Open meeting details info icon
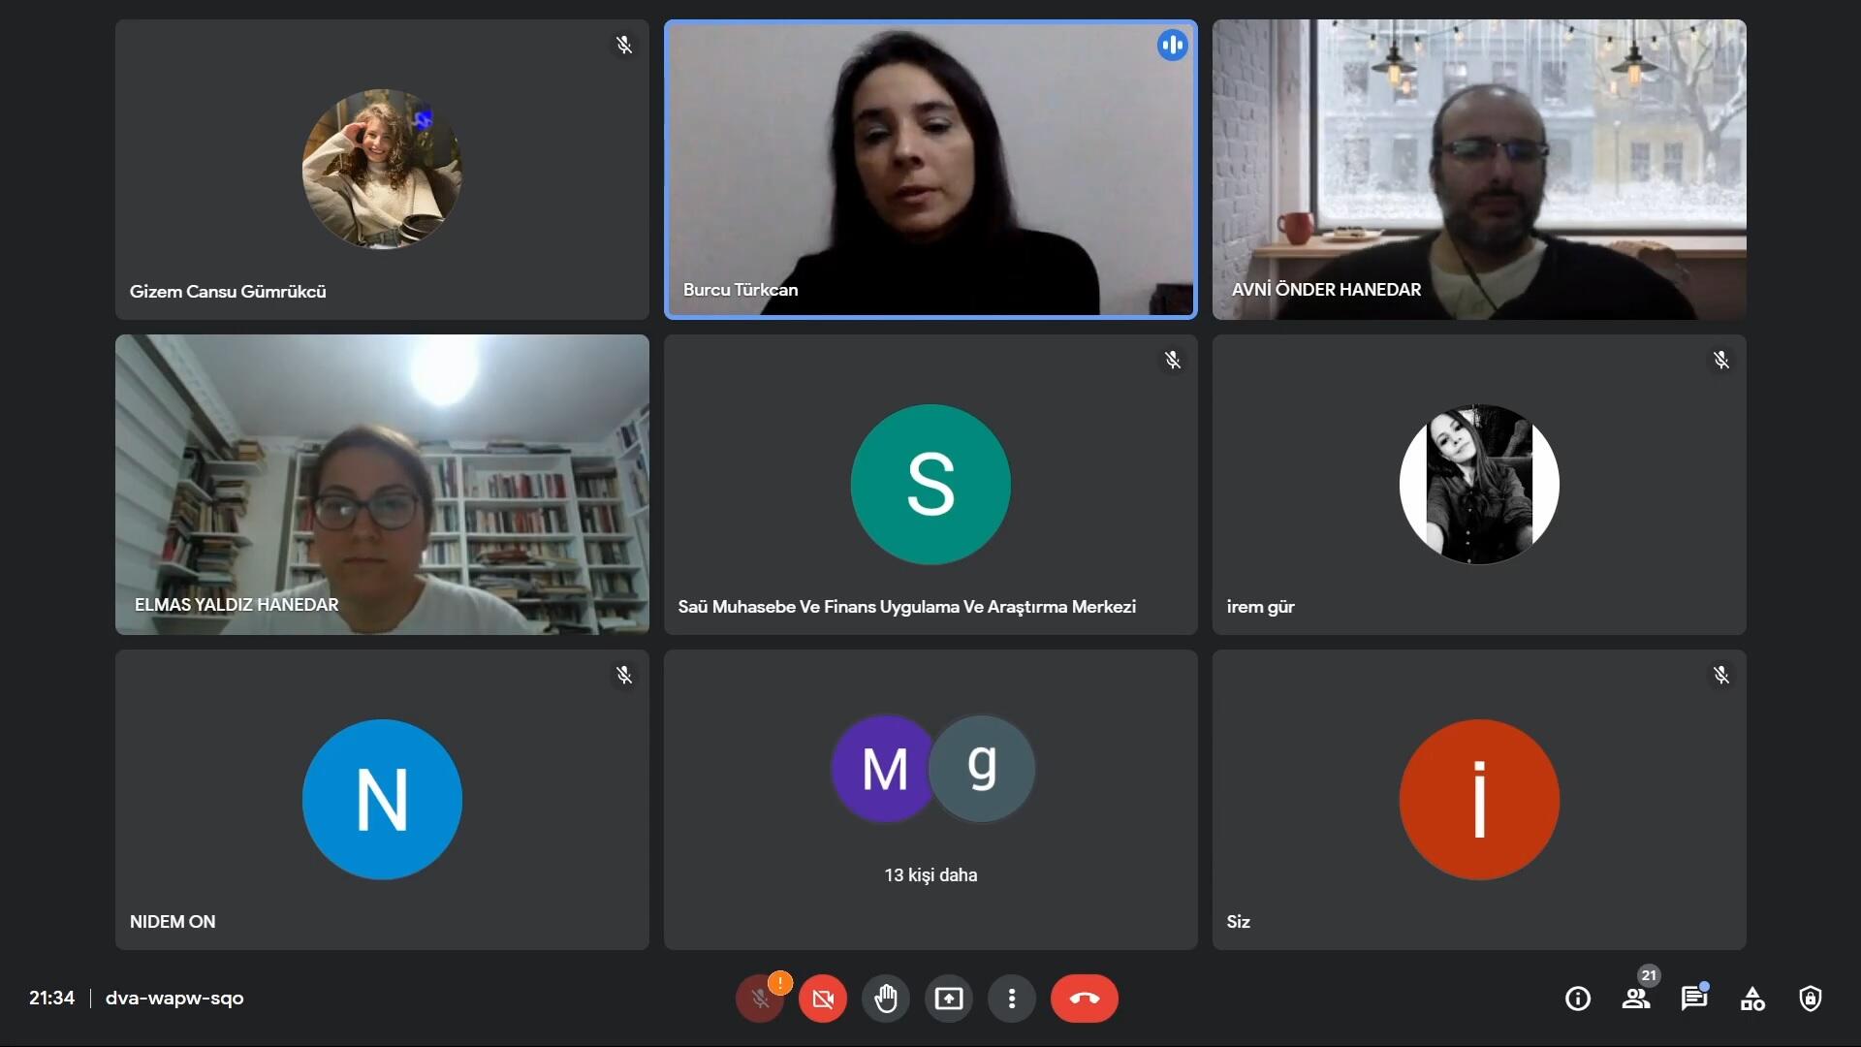The height and width of the screenshot is (1047, 1861). tap(1578, 999)
